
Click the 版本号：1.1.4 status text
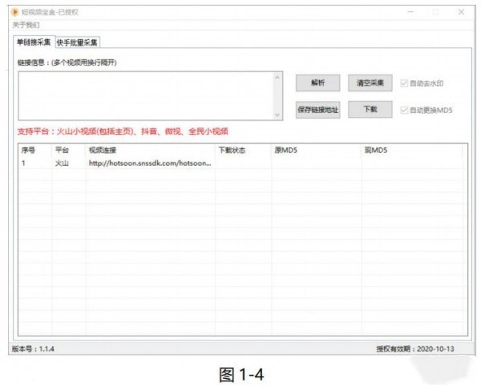tap(33, 349)
